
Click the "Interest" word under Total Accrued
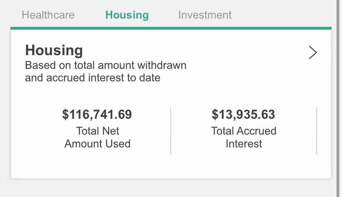coord(244,144)
